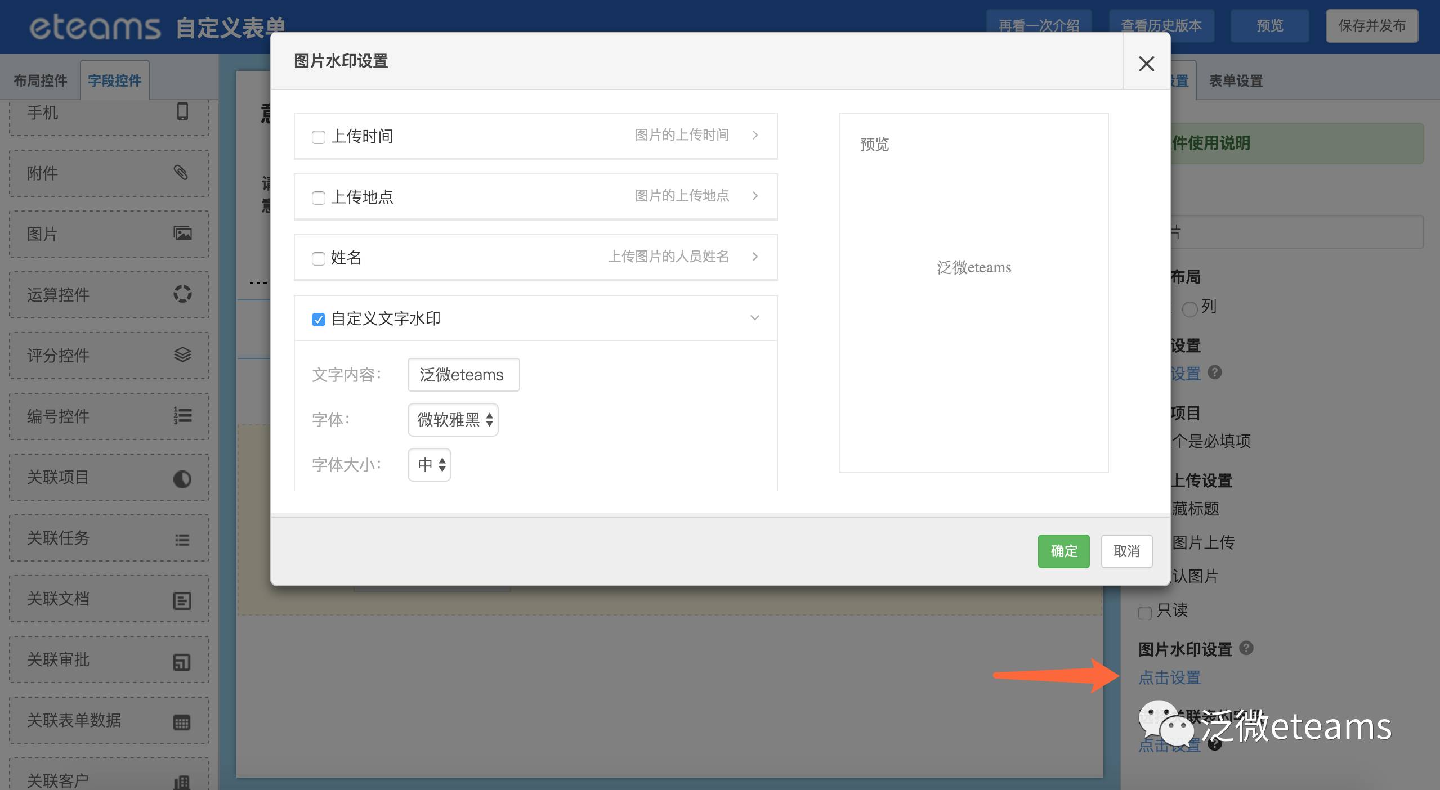Collapse the 自定义文字水印 section chevron
This screenshot has height=790, width=1440.
[x=754, y=318]
